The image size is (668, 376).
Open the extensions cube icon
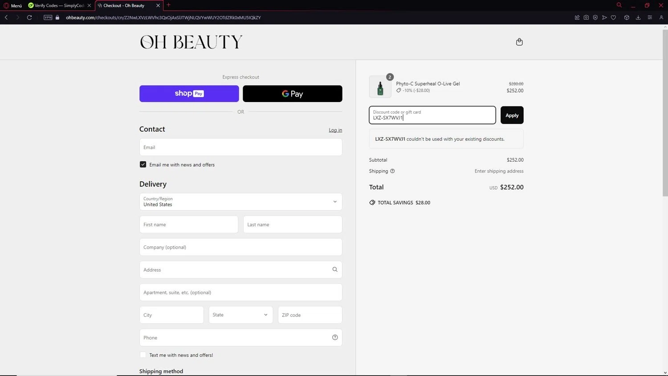click(627, 17)
